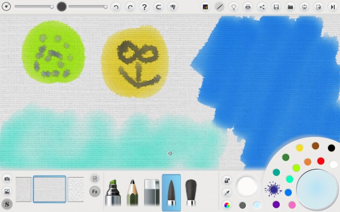Open the camera from the bottom-left panel
This screenshot has width=340, height=212.
tap(7, 179)
